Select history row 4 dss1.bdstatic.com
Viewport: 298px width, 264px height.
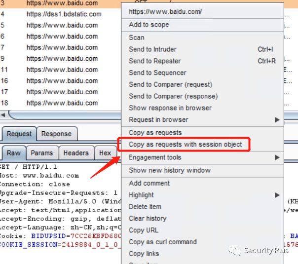tap(60, 14)
